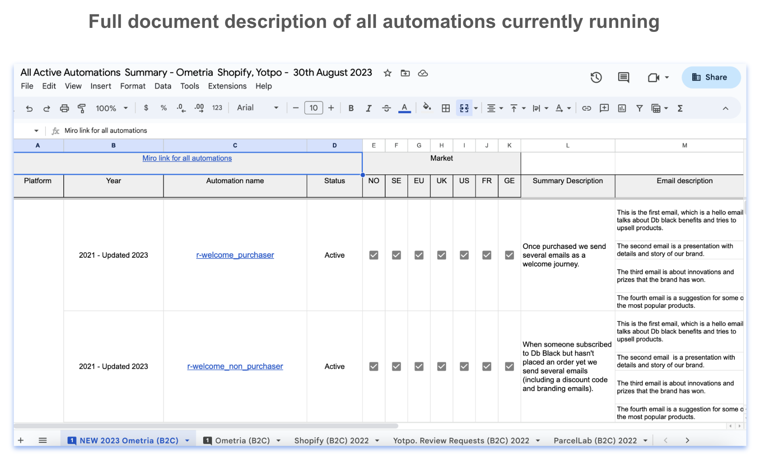
Task: Format cells as percent
Action: [x=163, y=108]
